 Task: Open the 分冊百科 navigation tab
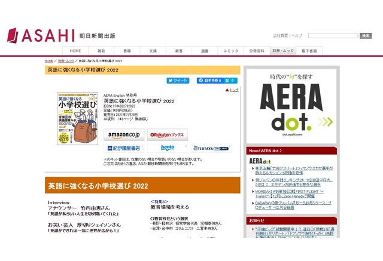point(257,51)
